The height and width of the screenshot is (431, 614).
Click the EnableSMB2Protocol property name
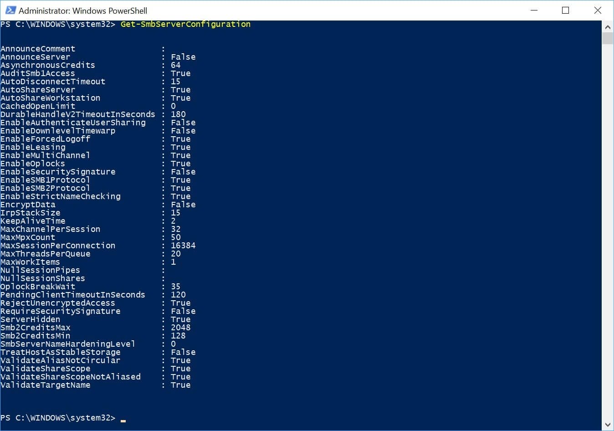(x=45, y=188)
